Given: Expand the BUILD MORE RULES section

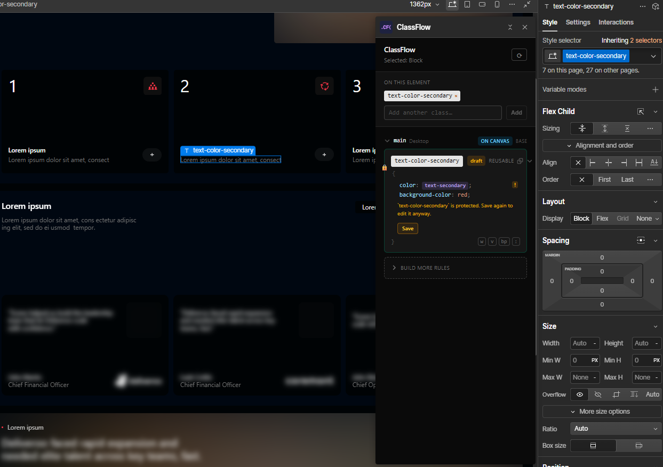Looking at the screenshot, I should (x=456, y=268).
